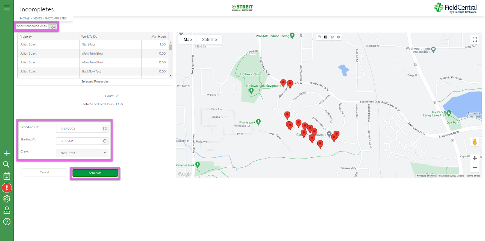Select the polygon drawing map tool
Viewport: 485px width, 241px height.
[332, 37]
